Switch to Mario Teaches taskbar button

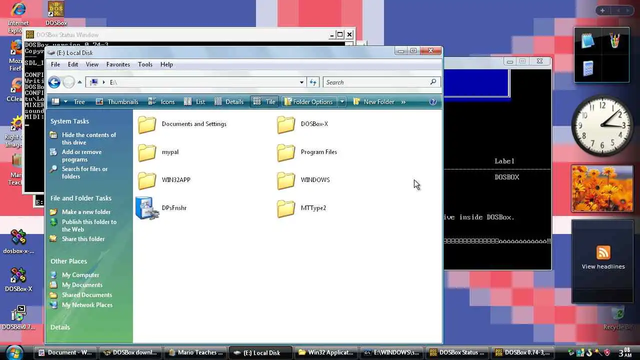point(195,352)
